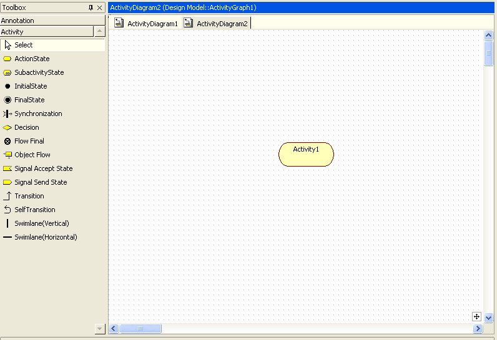This screenshot has width=497, height=340.
Task: Click the diagram scroll up arrow
Action: tap(488, 35)
